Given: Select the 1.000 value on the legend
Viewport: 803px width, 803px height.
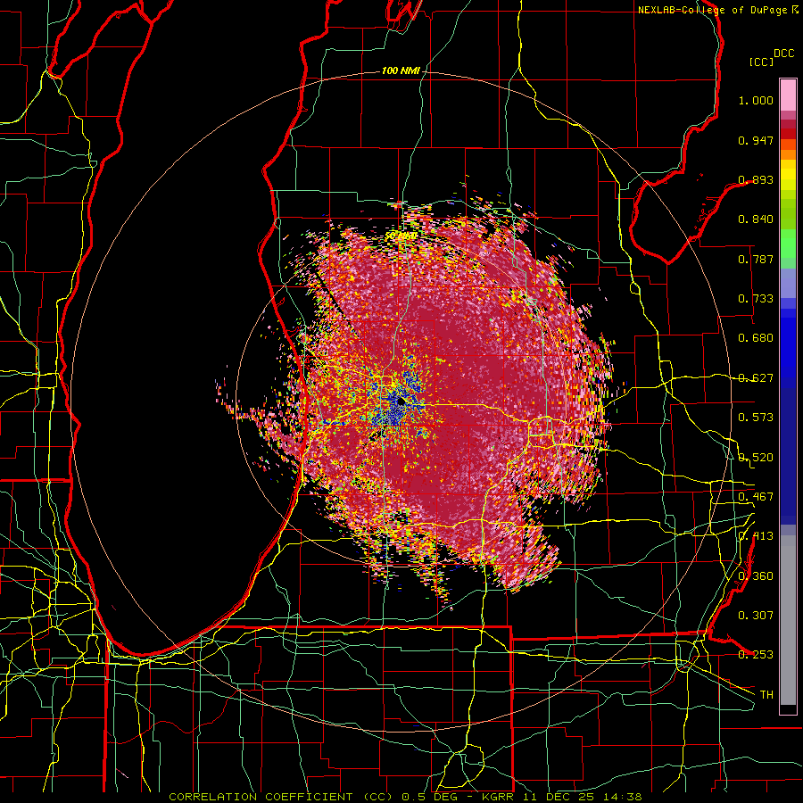Looking at the screenshot, I should 756,100.
